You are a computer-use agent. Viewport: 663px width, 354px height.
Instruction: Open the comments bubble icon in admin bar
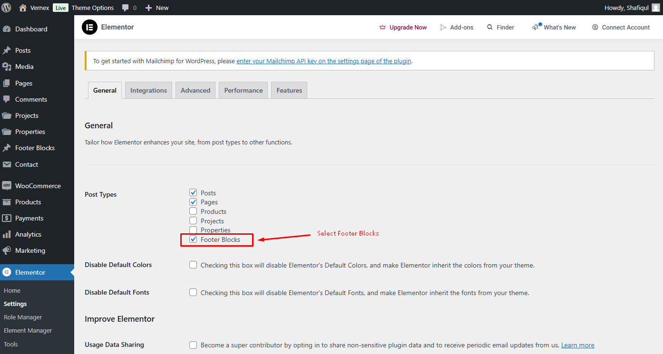point(126,8)
